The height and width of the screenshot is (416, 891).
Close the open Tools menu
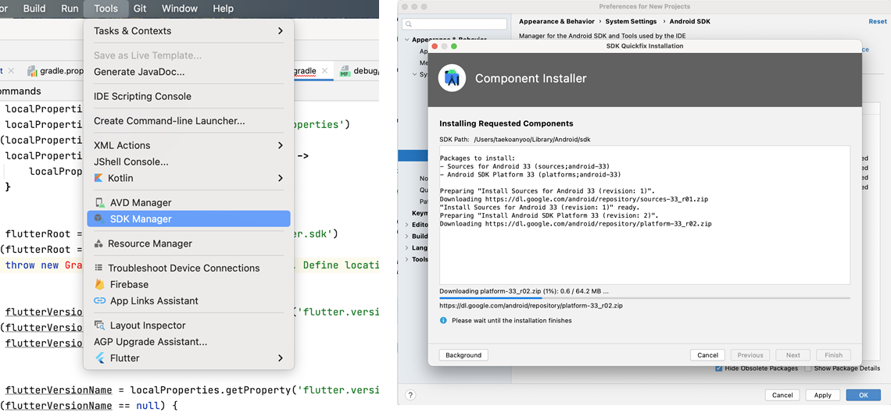(106, 9)
